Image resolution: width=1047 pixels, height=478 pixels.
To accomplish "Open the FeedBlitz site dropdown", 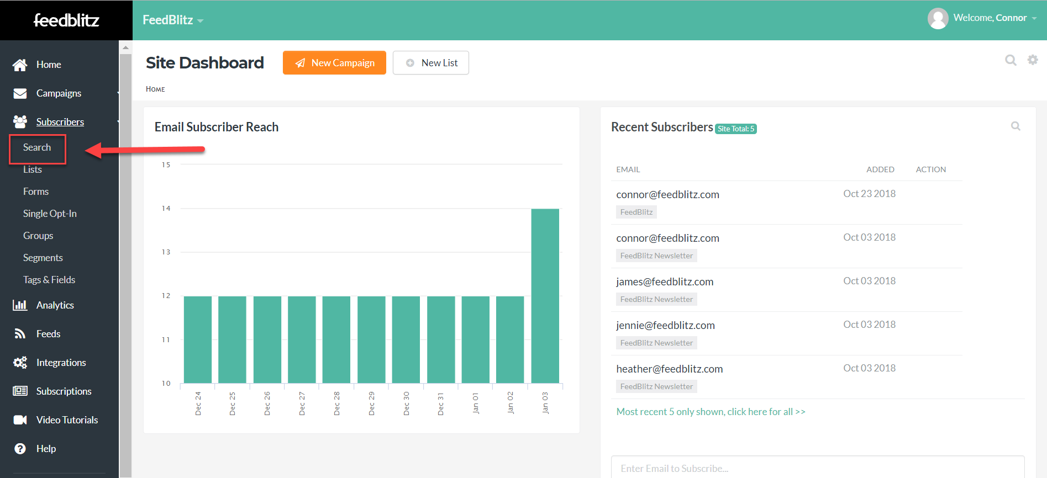I will coord(173,20).
